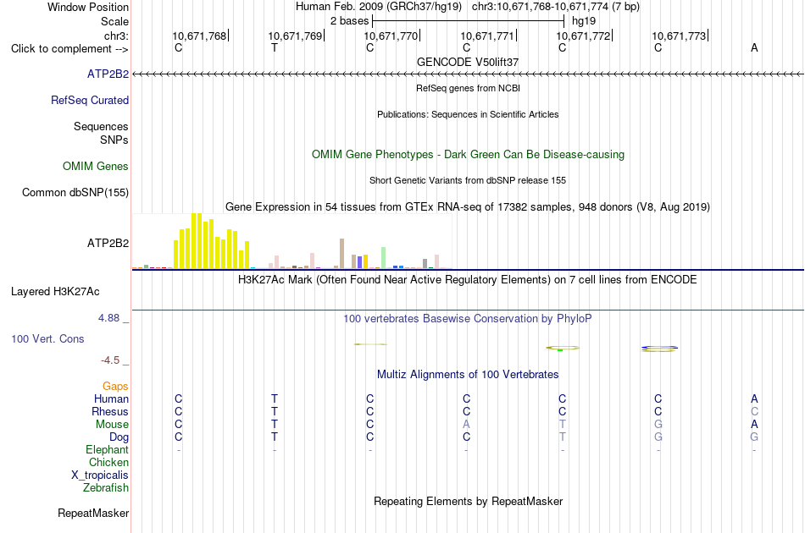Click the '2 bases' scale bar
805x533 pixels.
(469, 21)
